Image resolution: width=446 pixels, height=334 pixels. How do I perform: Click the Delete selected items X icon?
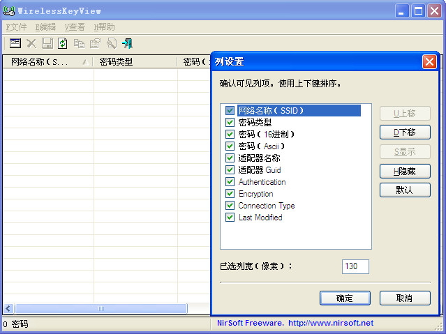pyautogui.click(x=31, y=43)
